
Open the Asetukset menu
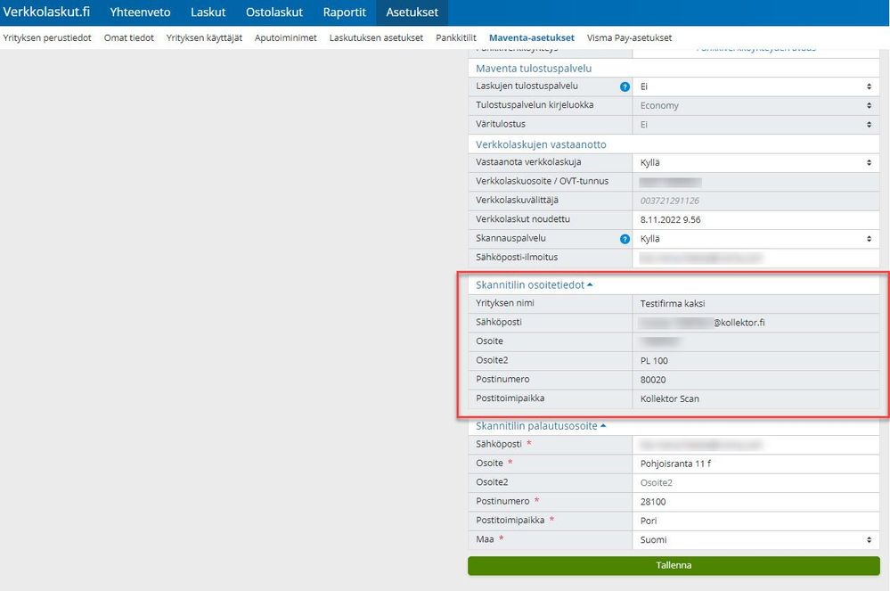(412, 12)
